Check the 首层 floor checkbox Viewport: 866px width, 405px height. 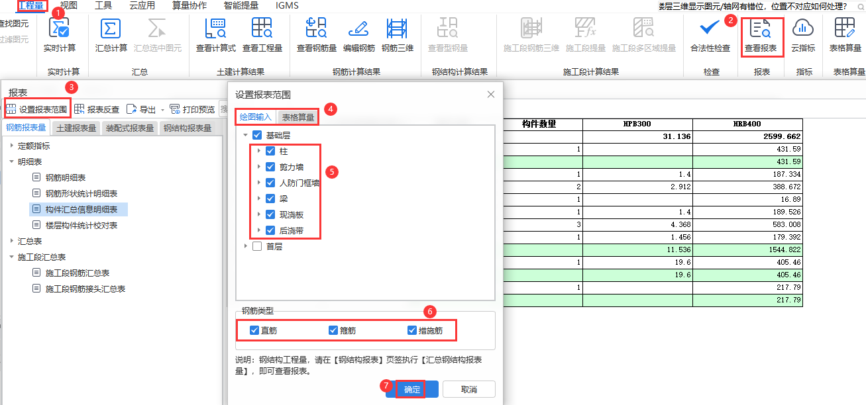click(x=257, y=246)
